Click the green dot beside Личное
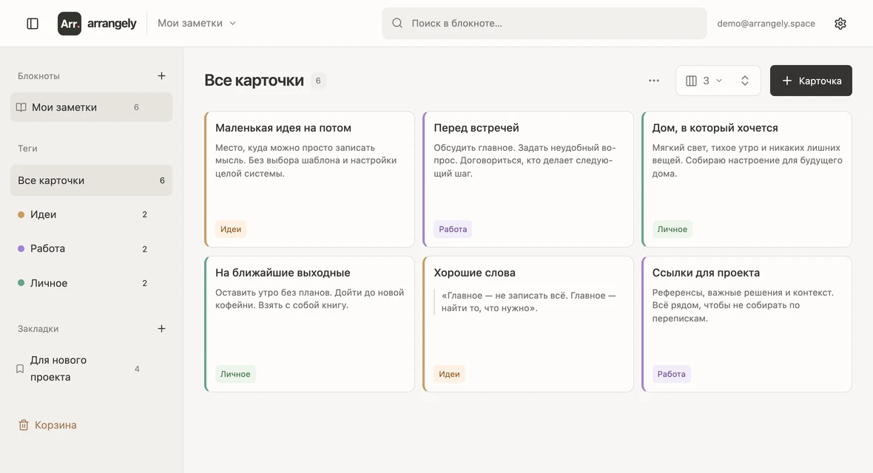 [21, 282]
